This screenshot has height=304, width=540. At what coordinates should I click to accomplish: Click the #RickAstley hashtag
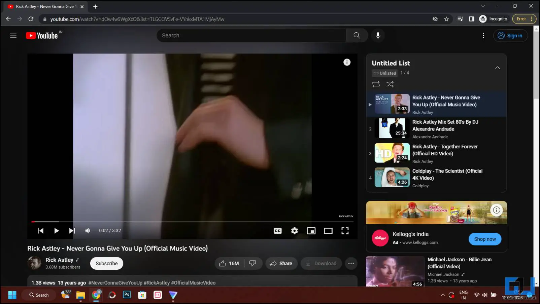pos(157,283)
